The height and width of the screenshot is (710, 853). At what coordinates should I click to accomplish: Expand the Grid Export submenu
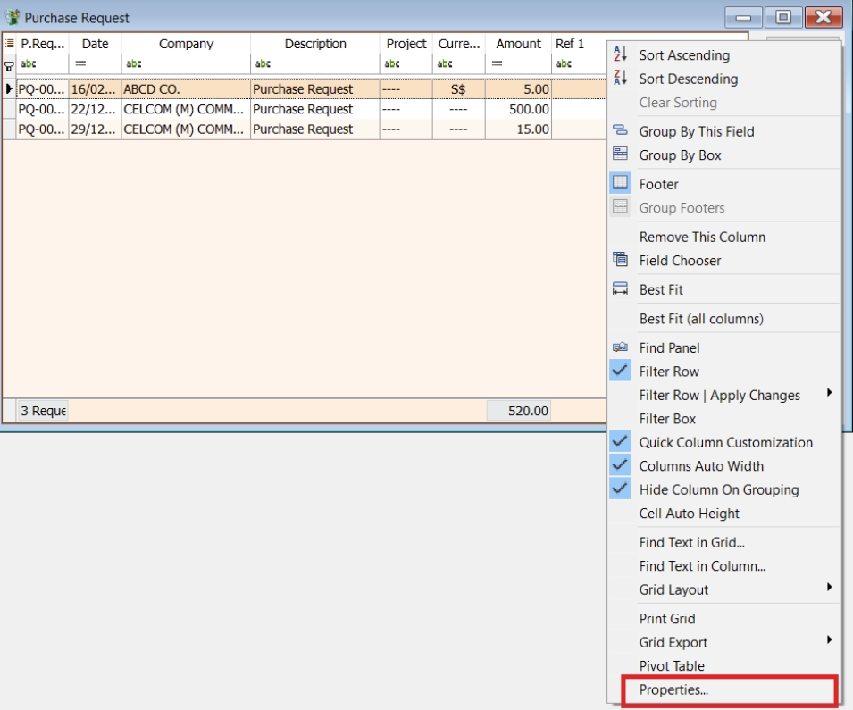701,641
